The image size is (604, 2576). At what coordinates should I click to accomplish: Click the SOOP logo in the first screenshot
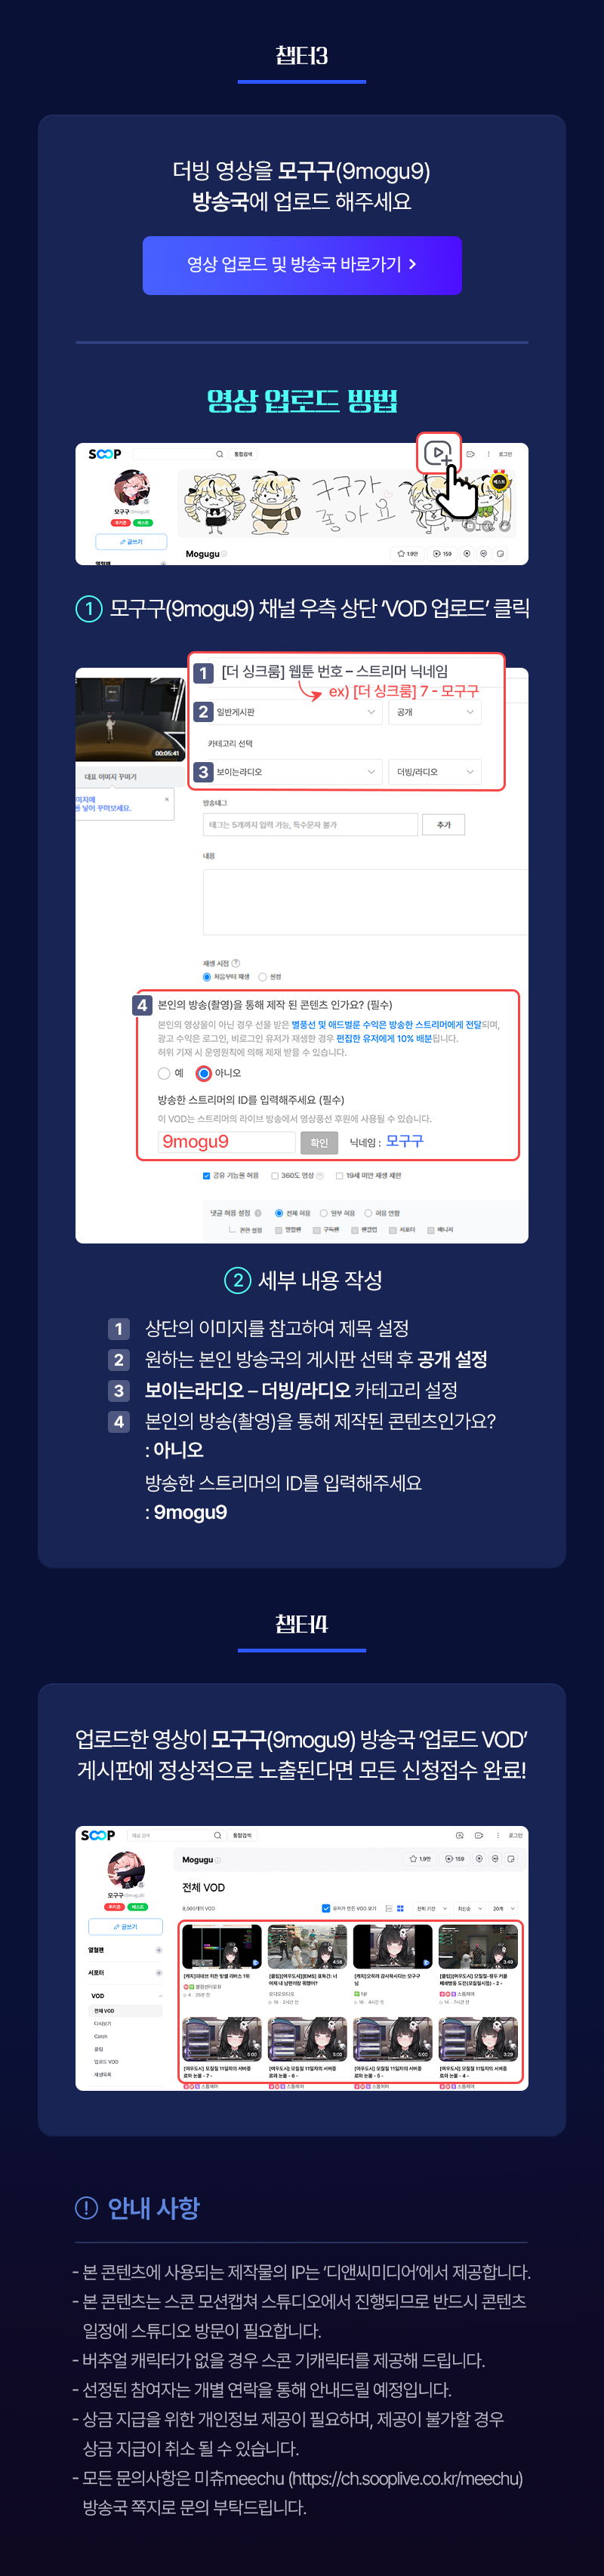104,454
